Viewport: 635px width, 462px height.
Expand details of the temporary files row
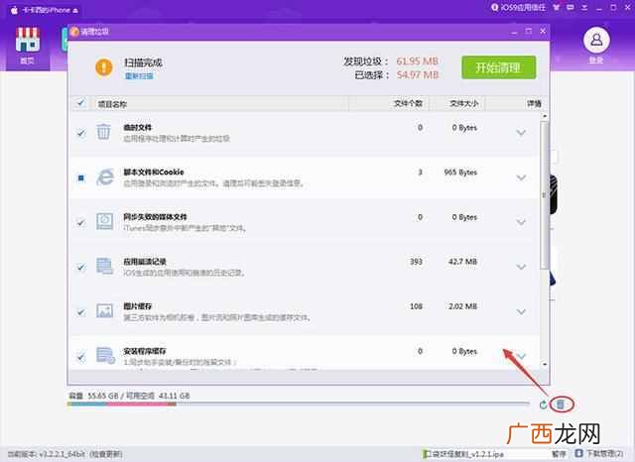(x=521, y=133)
